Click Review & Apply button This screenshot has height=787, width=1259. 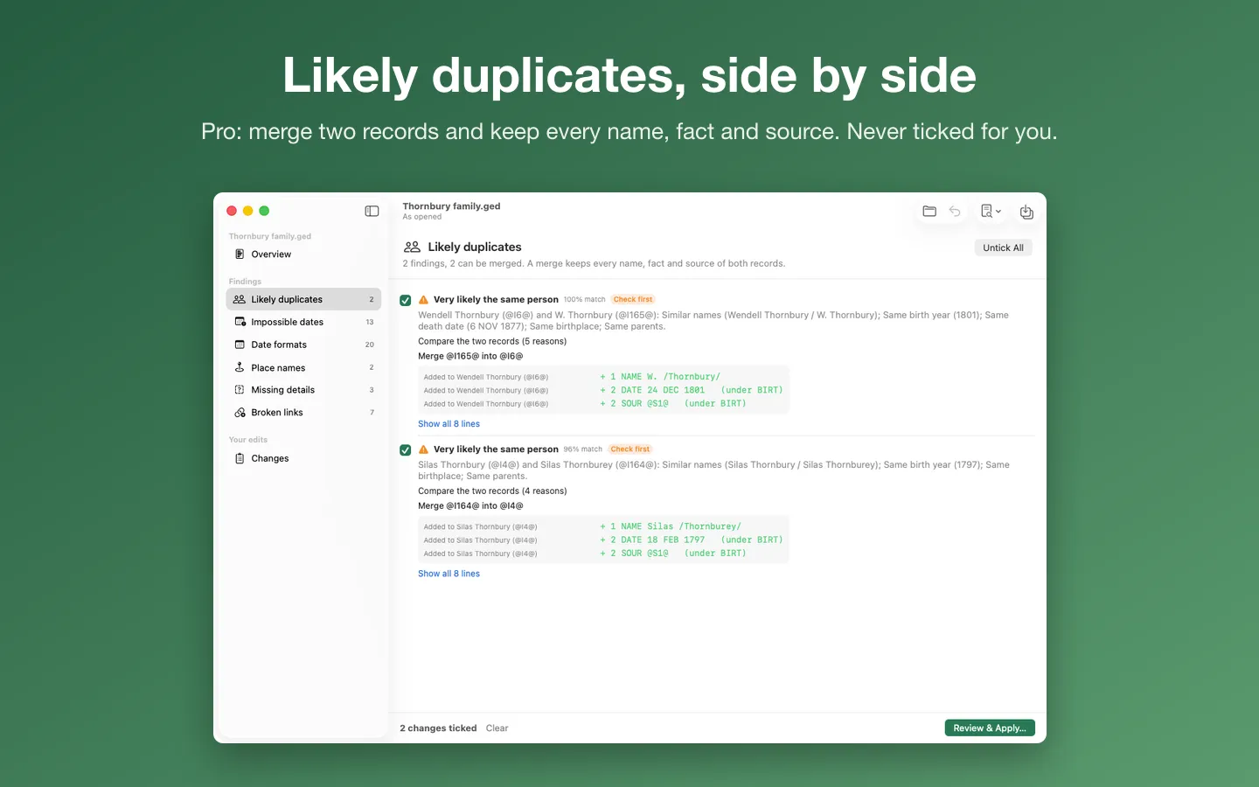tap(990, 728)
